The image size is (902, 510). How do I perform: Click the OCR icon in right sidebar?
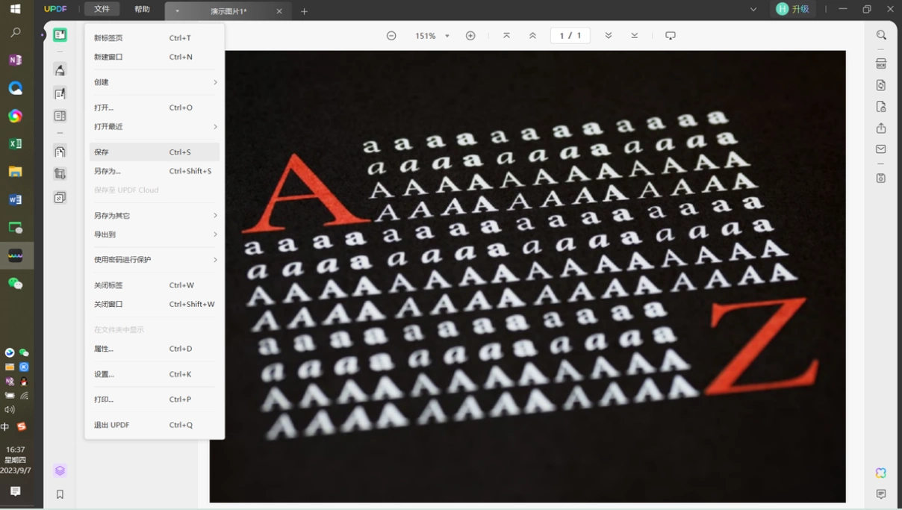[x=881, y=63]
